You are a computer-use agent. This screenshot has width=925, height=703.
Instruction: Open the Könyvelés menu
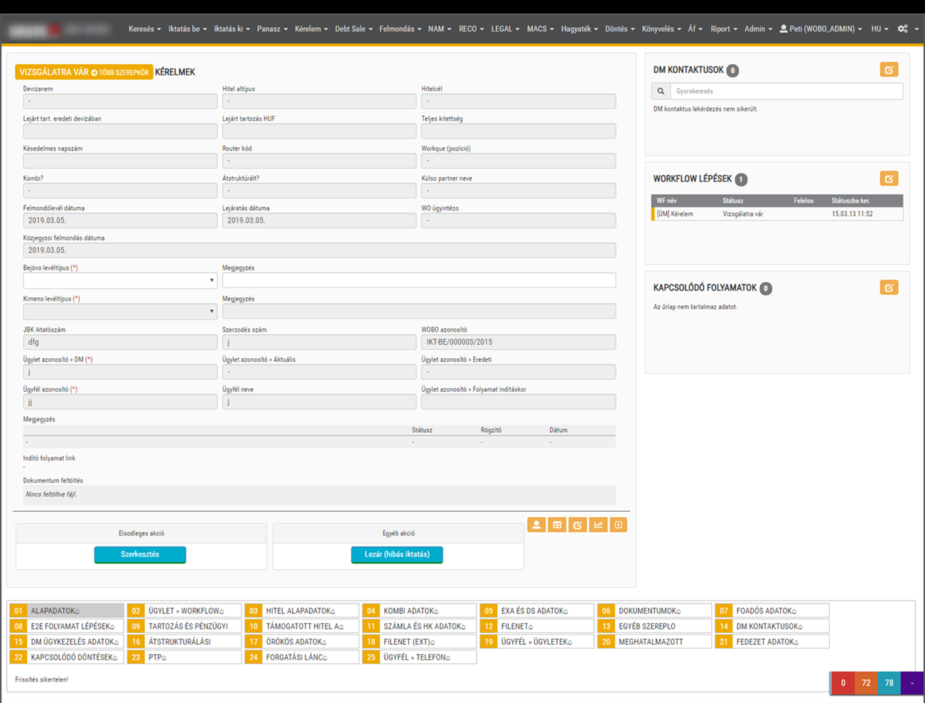(x=661, y=29)
